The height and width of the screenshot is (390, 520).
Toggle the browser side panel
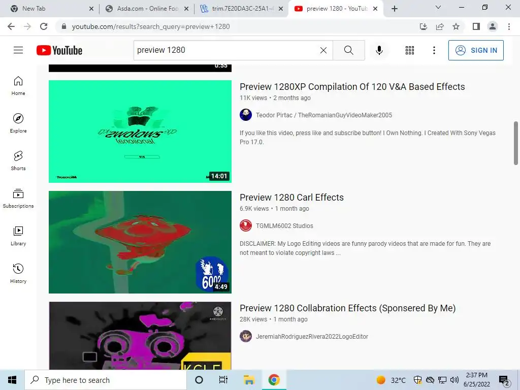(476, 26)
